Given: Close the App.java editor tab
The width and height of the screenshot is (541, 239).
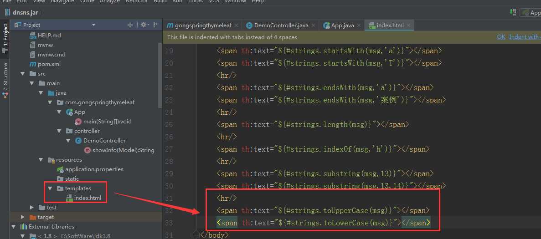Looking at the screenshot, I should (359, 25).
